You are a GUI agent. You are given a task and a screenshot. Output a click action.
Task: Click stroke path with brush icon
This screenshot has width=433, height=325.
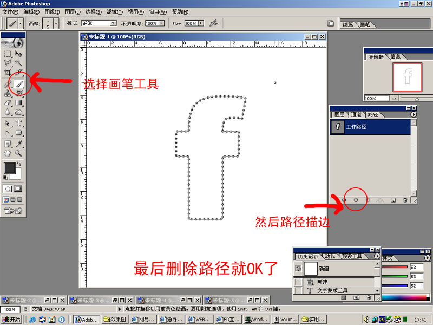(356, 200)
